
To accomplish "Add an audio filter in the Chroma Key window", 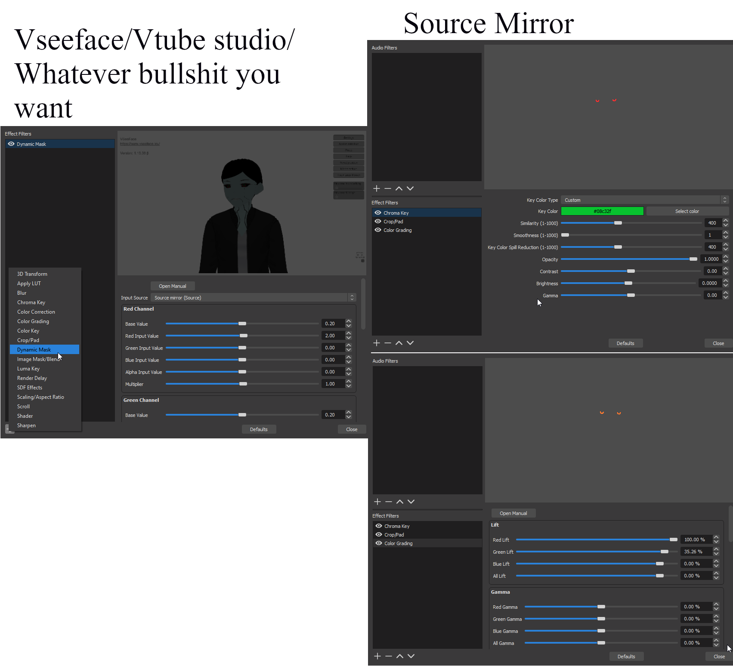I will (377, 188).
